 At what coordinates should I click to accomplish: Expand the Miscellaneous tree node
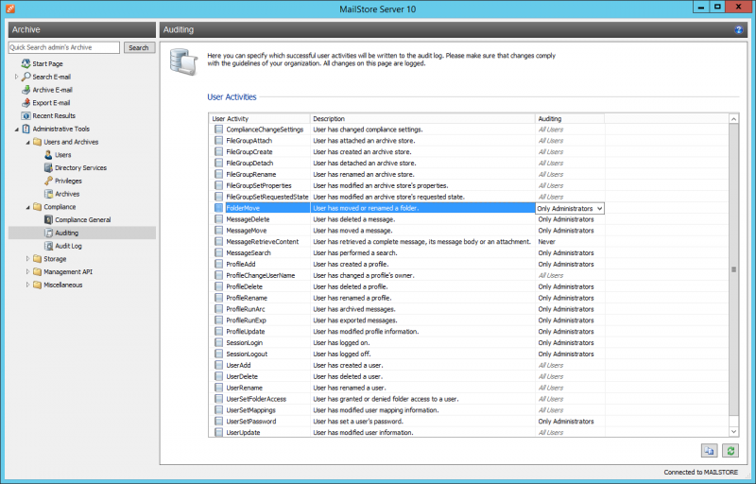point(27,285)
